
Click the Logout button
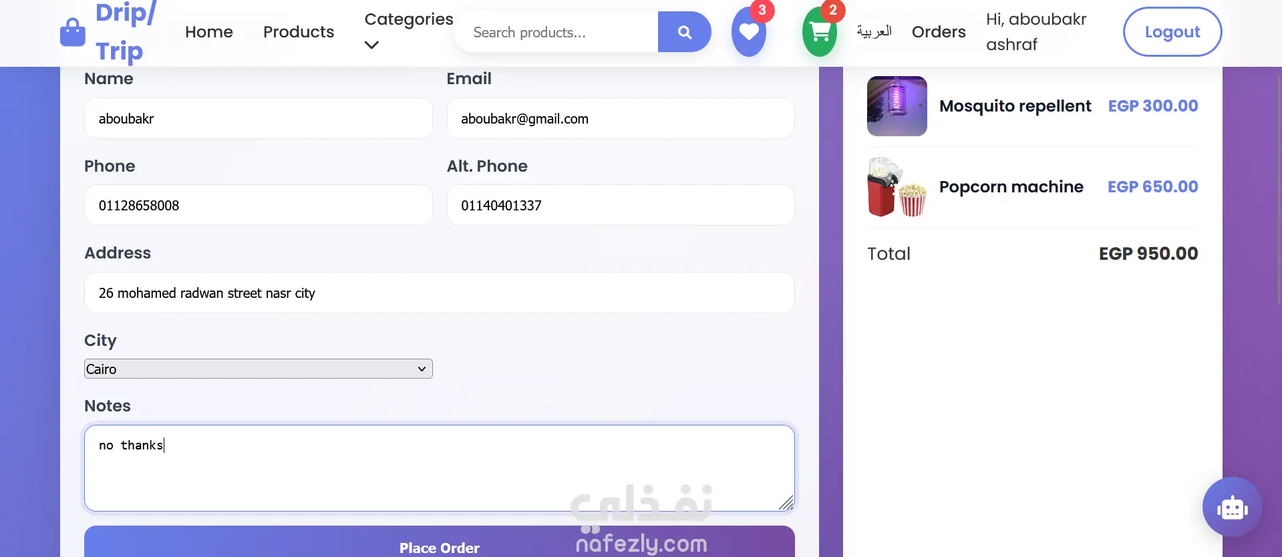1172,32
